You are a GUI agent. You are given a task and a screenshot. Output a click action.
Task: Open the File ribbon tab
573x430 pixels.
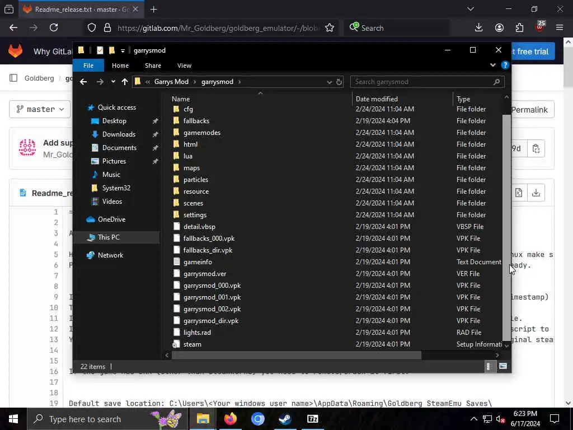point(88,66)
